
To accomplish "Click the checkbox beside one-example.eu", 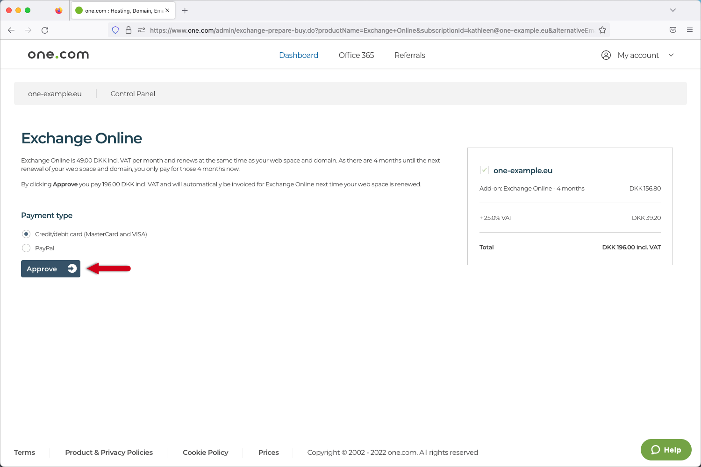I will [x=485, y=170].
